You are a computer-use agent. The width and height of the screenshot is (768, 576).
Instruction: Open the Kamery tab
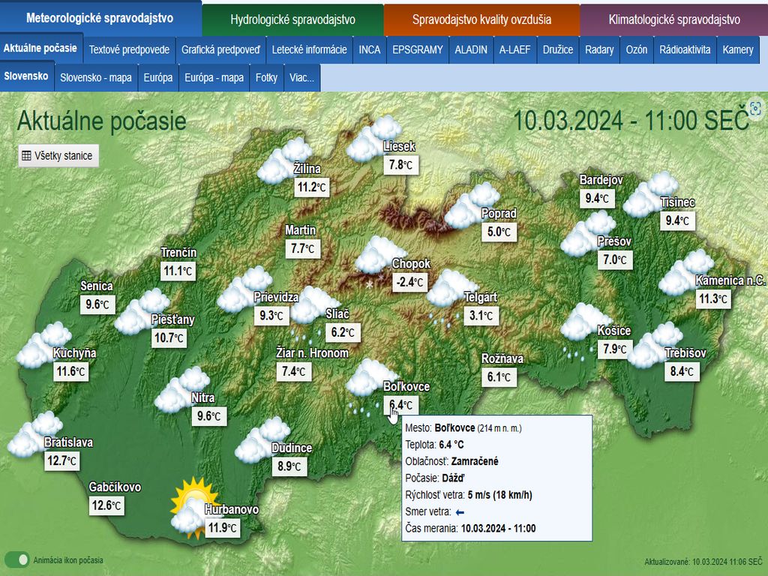(737, 50)
